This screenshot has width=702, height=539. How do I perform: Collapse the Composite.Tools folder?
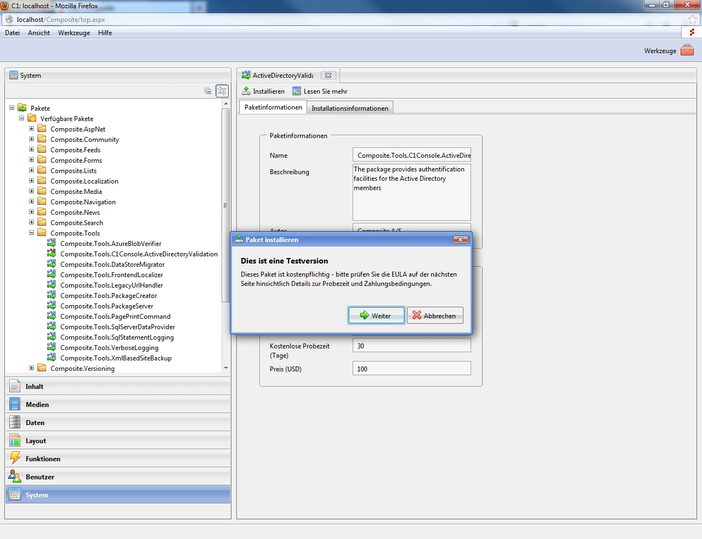point(31,233)
